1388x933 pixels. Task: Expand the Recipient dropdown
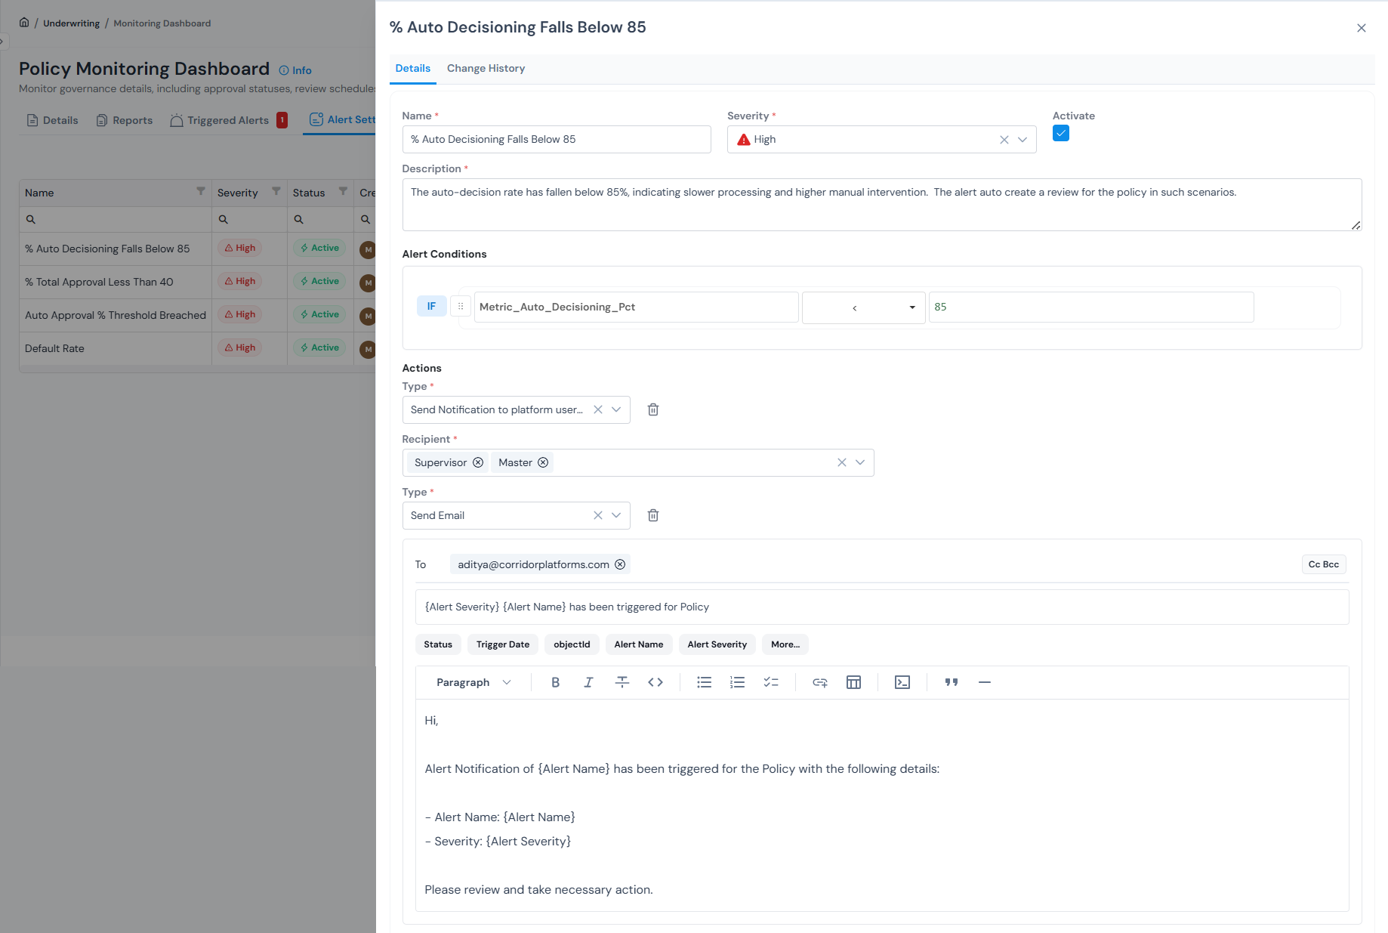(x=860, y=462)
